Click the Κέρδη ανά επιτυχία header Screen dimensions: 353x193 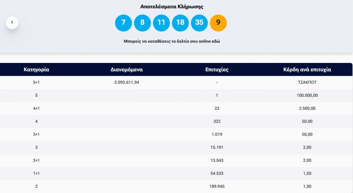(307, 69)
